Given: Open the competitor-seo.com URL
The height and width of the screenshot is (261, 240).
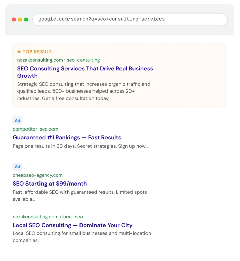Looking at the screenshot, I should [35, 129].
